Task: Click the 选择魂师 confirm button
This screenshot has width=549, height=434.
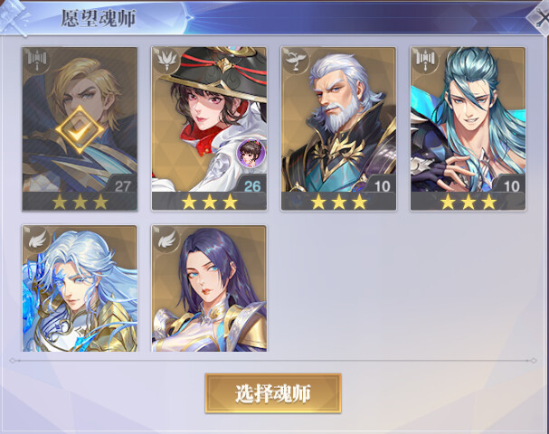Action: (273, 393)
